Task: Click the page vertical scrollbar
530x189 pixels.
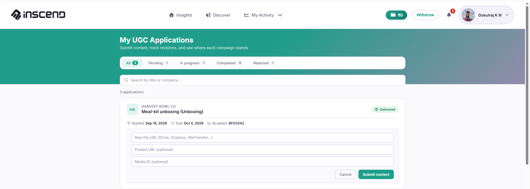Action: click(527, 86)
